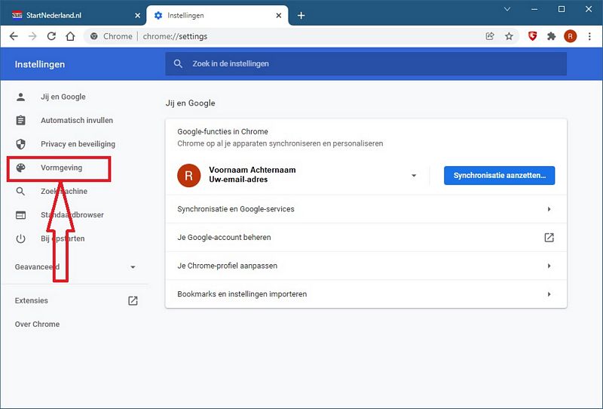The width and height of the screenshot is (603, 409).
Task: Open the red shield extension icon
Action: pos(532,36)
